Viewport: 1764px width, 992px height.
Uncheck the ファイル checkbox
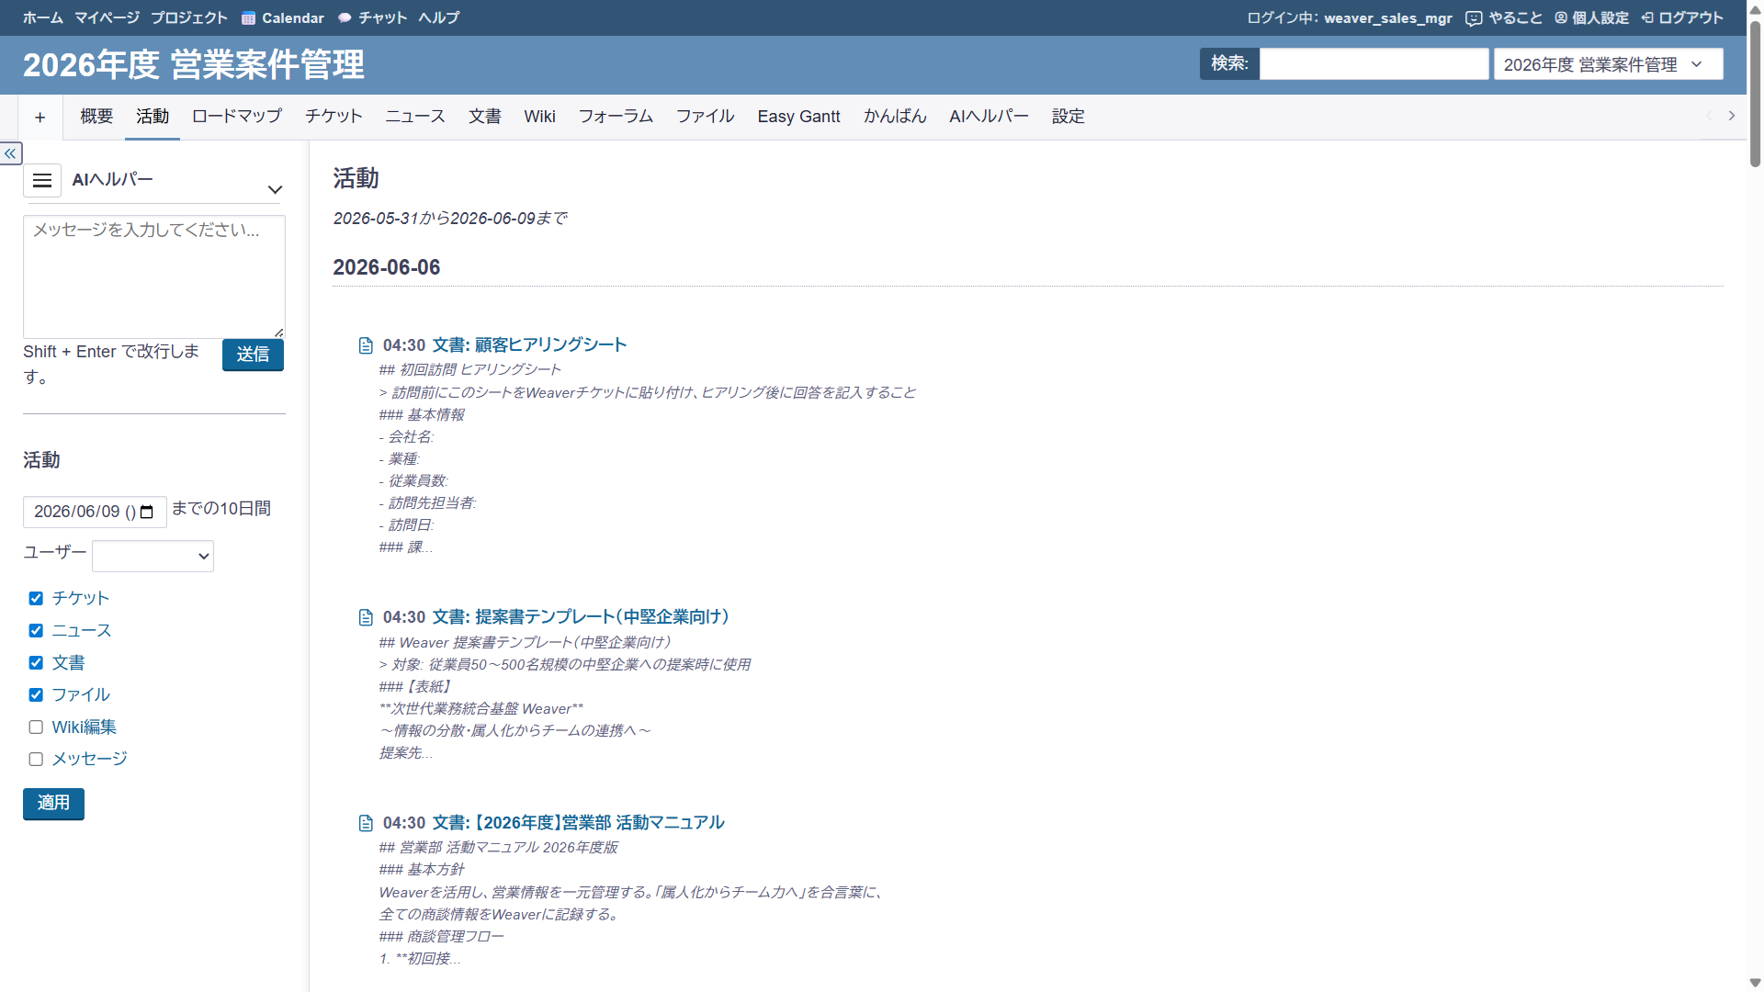pos(36,695)
